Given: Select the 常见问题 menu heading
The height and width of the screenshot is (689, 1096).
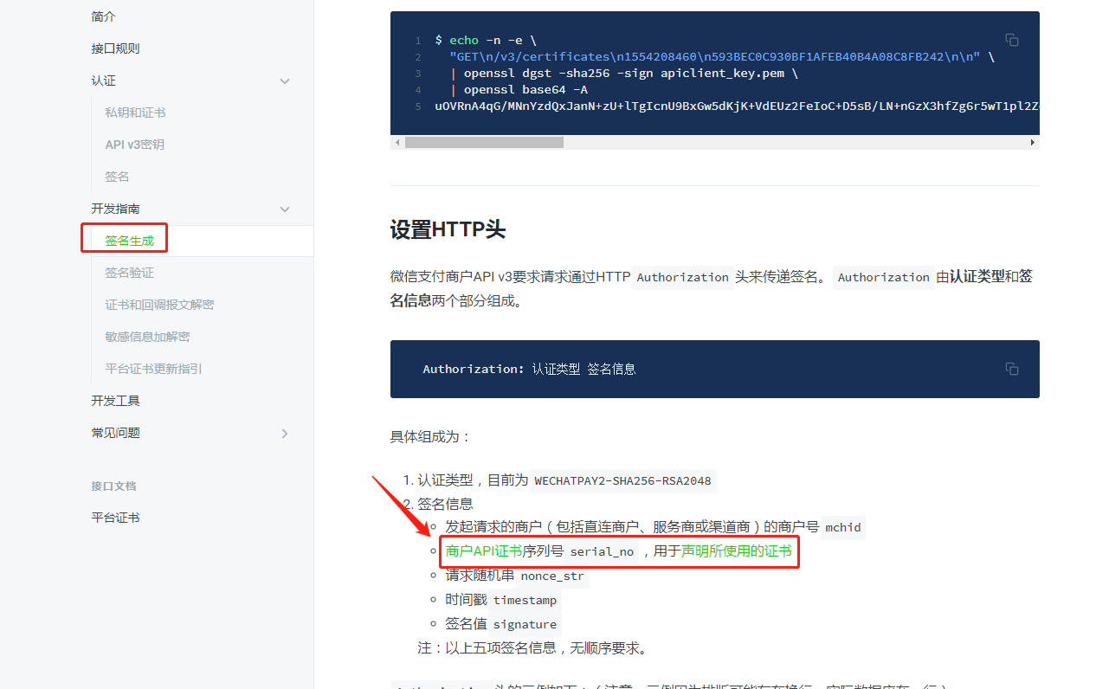Looking at the screenshot, I should click(x=115, y=433).
